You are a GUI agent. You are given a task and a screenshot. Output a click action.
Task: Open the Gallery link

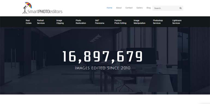click(139, 8)
